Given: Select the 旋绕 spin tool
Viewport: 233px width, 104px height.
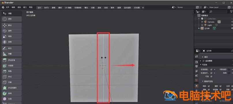Looking at the screenshot, I should [12, 93].
